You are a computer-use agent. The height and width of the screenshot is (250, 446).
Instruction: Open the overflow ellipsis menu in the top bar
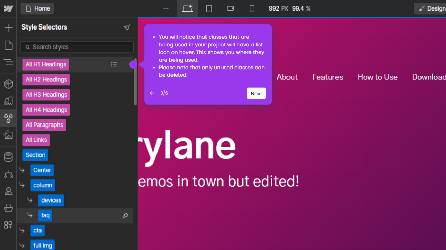(x=166, y=8)
